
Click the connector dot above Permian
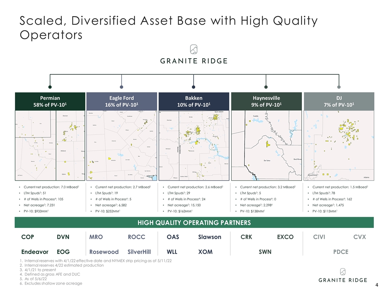tap(50, 86)
